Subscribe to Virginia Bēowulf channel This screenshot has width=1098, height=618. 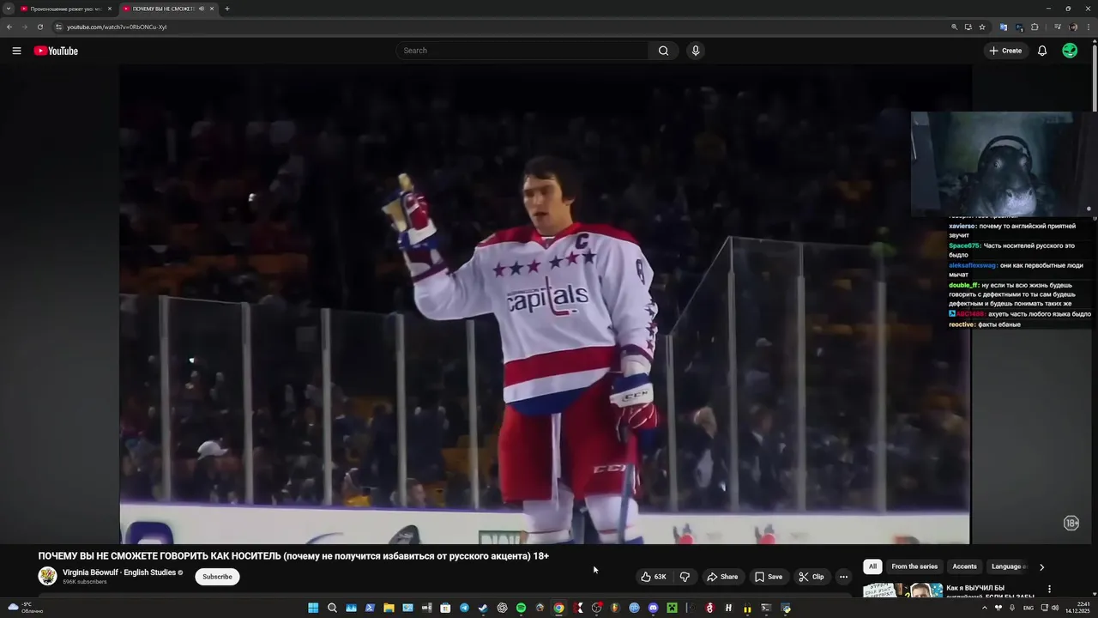pos(217,577)
